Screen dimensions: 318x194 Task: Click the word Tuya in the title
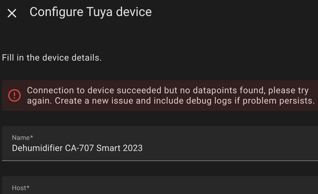tap(104, 12)
